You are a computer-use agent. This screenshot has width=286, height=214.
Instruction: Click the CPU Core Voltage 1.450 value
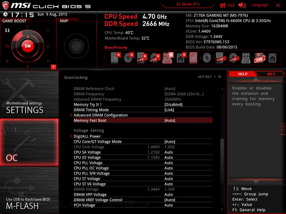pos(170,147)
